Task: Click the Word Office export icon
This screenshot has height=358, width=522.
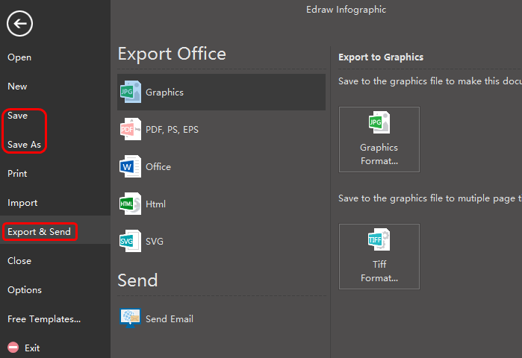Action: click(x=130, y=166)
